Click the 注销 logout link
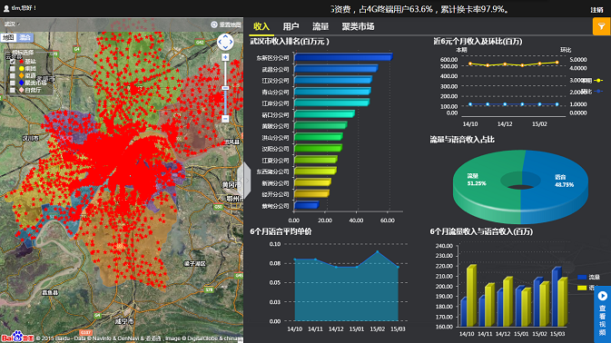The height and width of the screenshot is (343, 611). pyautogui.click(x=596, y=10)
